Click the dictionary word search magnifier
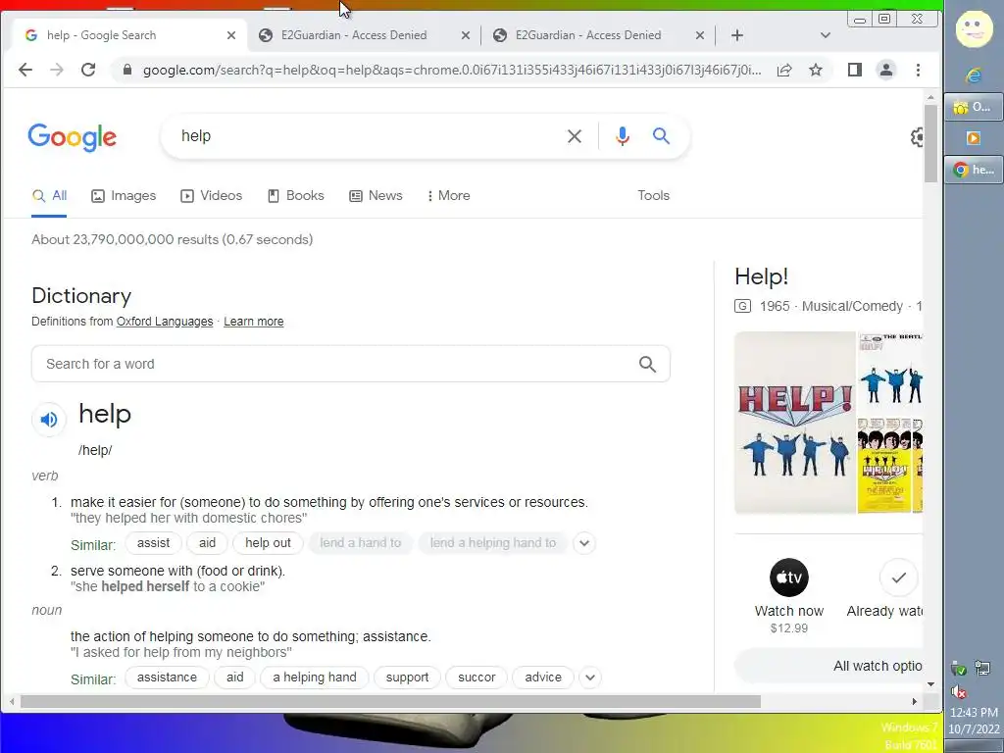 point(647,364)
